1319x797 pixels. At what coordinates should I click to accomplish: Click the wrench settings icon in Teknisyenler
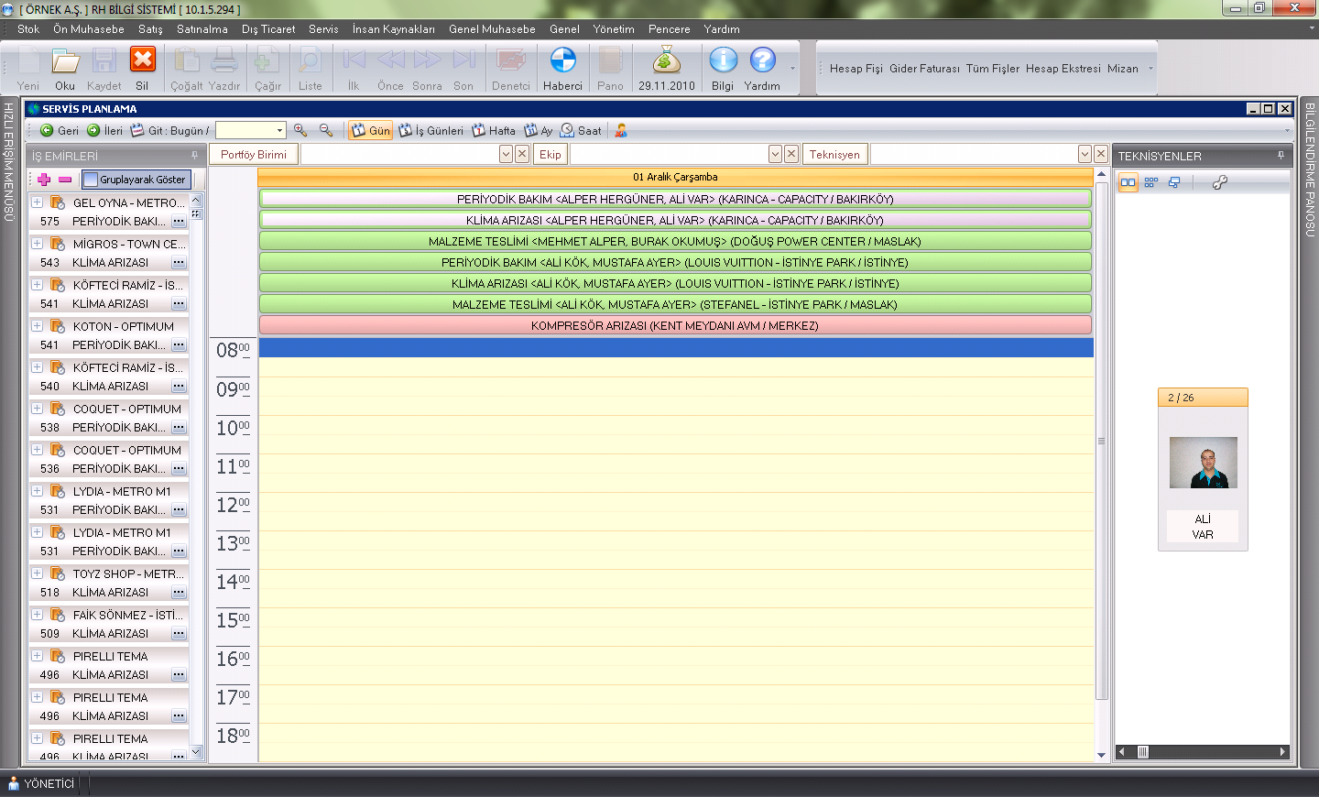point(1219,182)
